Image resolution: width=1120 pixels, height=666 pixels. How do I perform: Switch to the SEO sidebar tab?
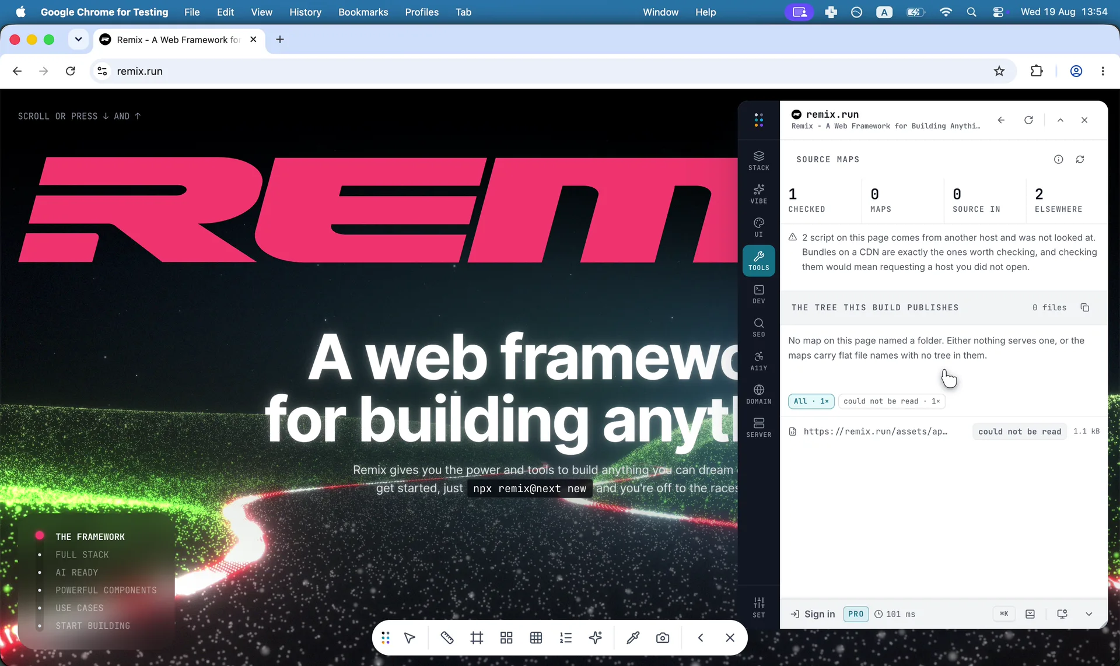758,327
